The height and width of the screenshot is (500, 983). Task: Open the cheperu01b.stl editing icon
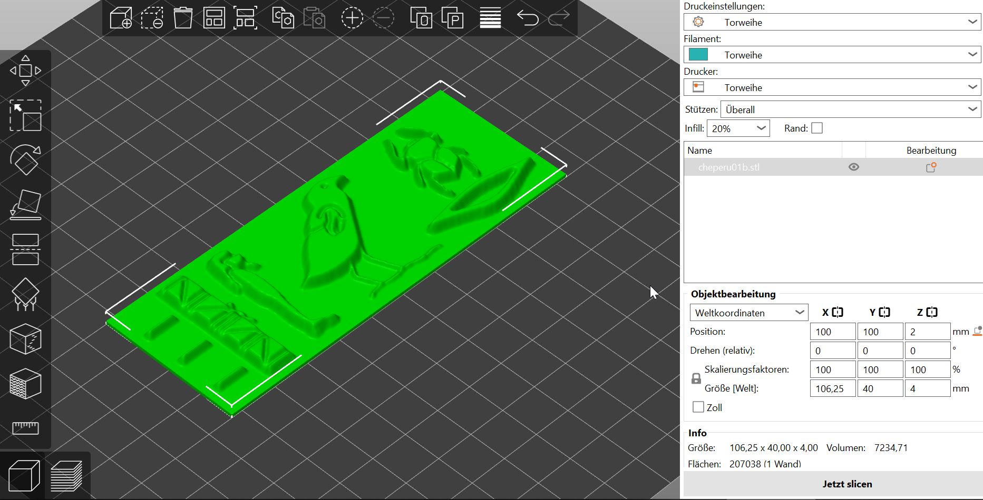(x=931, y=167)
